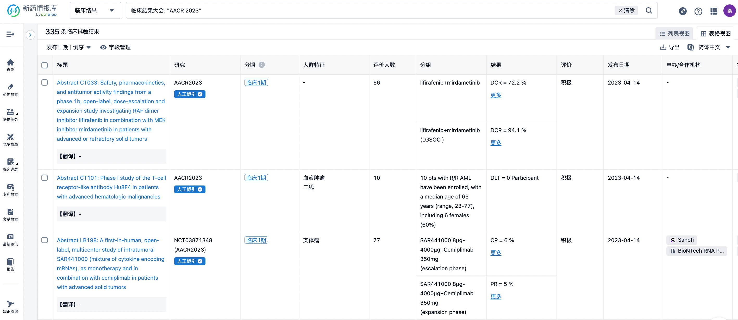
Task: Open the help question mark icon
Action: click(698, 11)
